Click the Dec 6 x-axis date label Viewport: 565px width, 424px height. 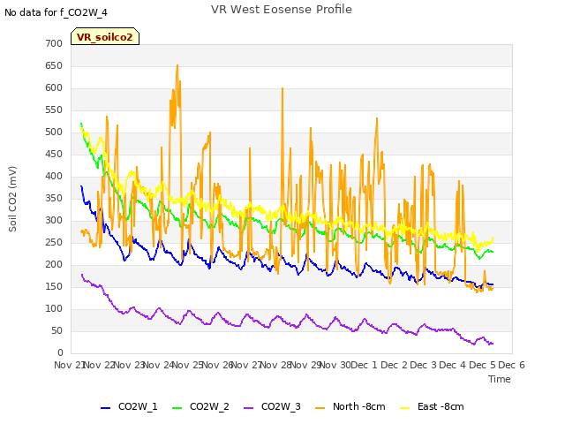tap(511, 365)
